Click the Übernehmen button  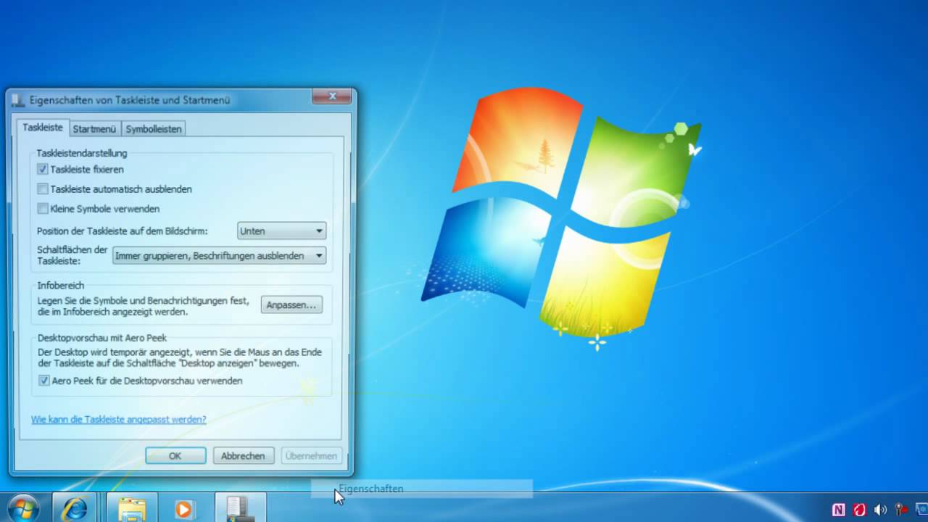[311, 456]
